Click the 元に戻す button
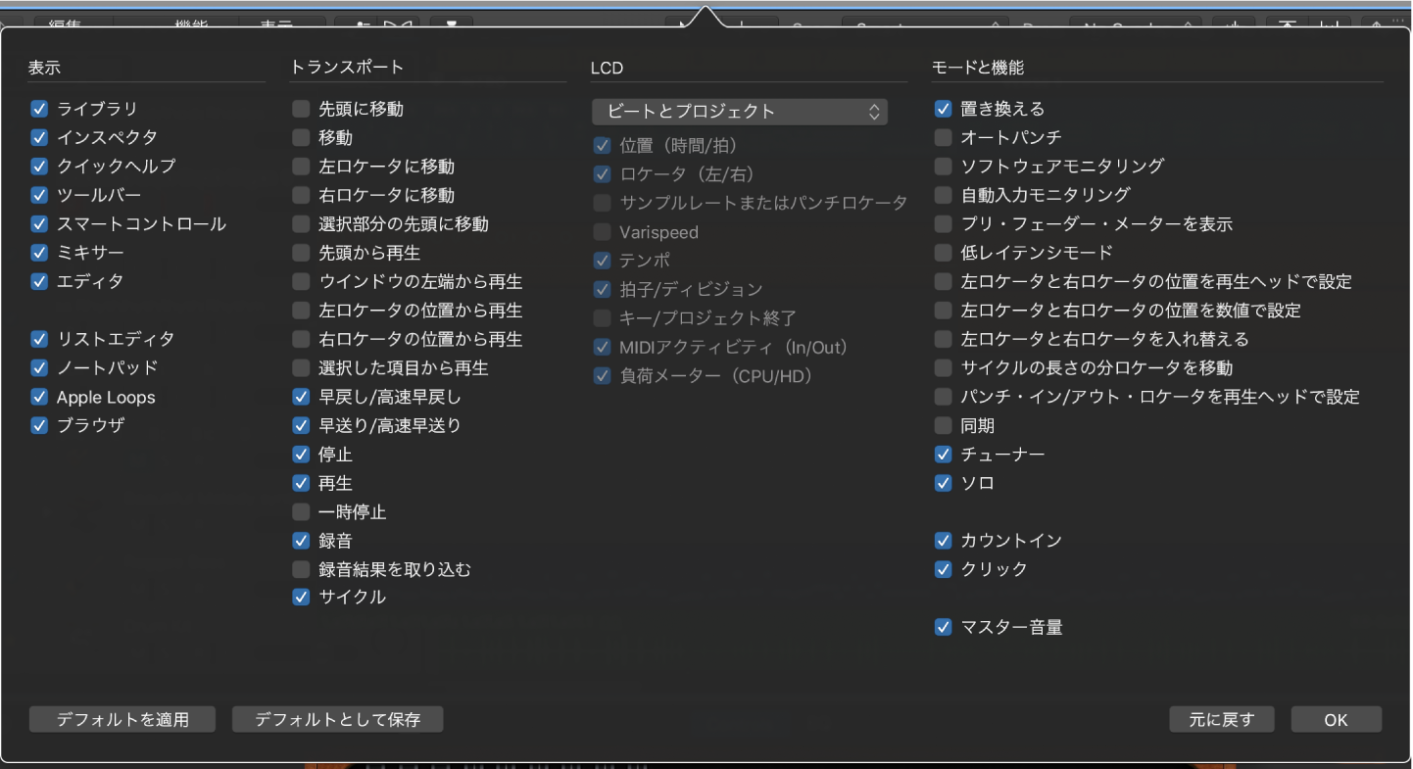 click(1222, 720)
